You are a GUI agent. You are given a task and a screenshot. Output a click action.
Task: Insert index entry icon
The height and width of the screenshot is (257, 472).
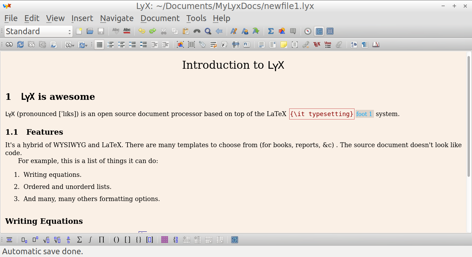236,45
